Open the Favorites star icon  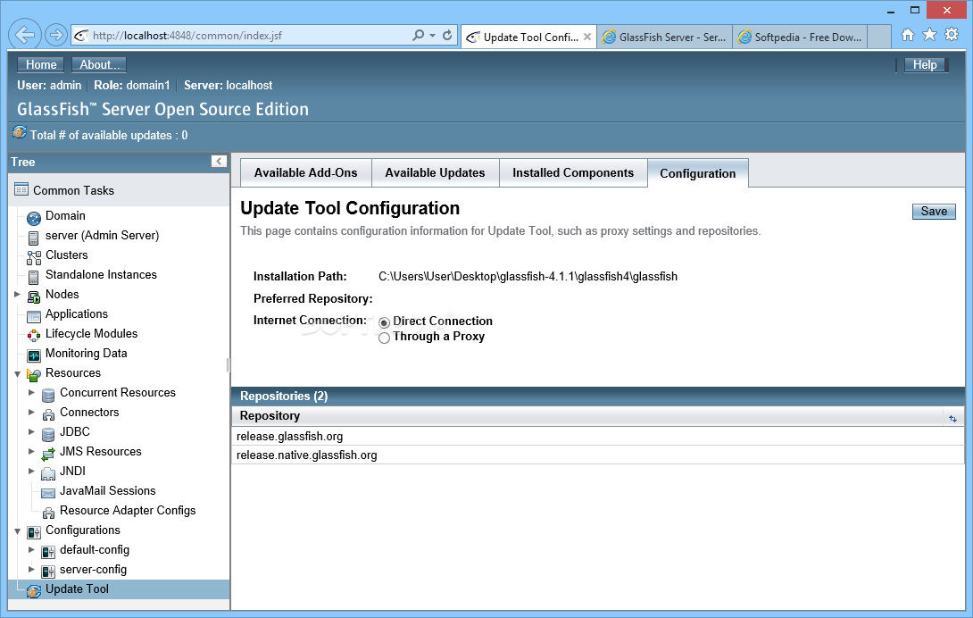pos(929,35)
